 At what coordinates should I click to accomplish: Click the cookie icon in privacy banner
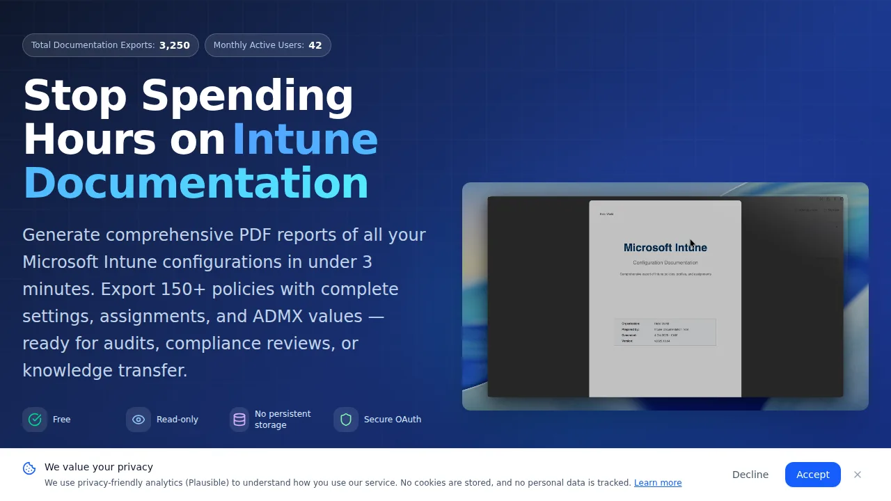29,468
